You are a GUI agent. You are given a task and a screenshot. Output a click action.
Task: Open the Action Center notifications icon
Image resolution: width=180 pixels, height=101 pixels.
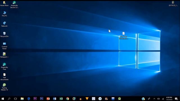point(176,99)
